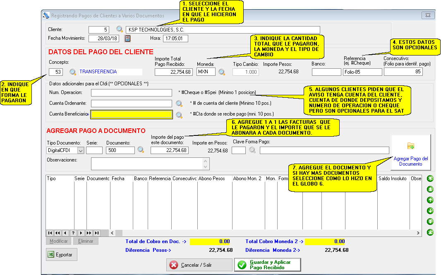Open the calendar picker for Fecha Movimiento
The height and width of the screenshot is (275, 441).
pyautogui.click(x=127, y=39)
